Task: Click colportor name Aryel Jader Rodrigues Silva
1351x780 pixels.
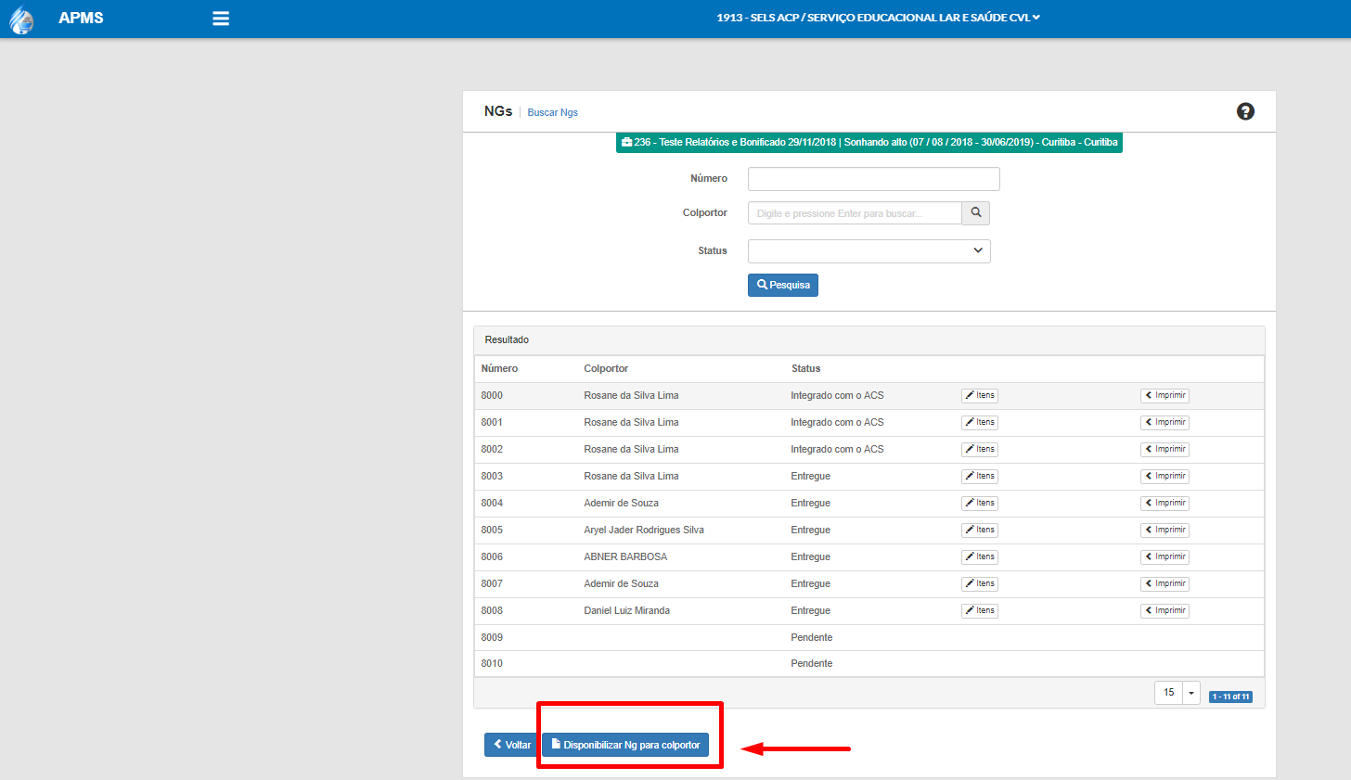Action: [644, 530]
